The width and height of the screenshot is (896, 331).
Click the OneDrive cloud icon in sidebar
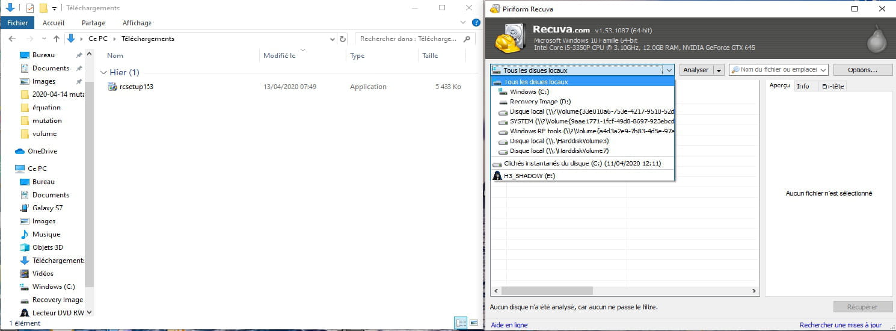click(20, 151)
